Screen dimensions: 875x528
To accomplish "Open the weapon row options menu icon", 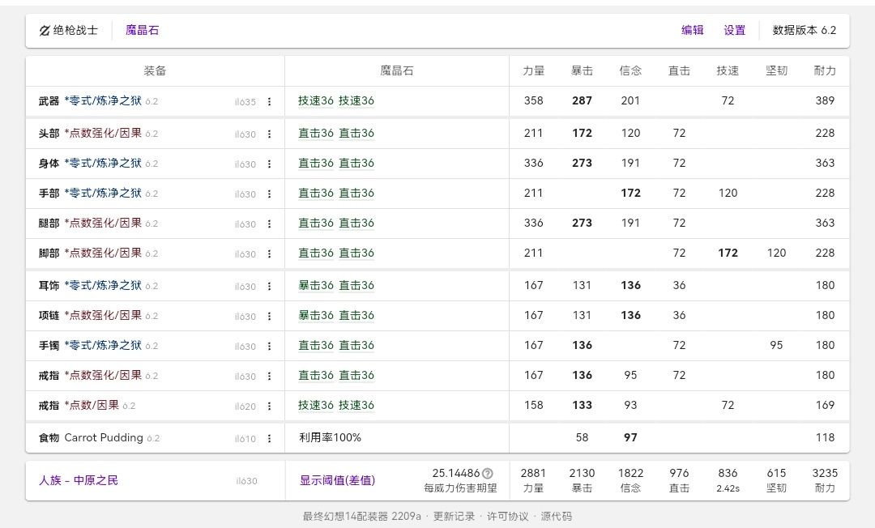I will (270, 101).
